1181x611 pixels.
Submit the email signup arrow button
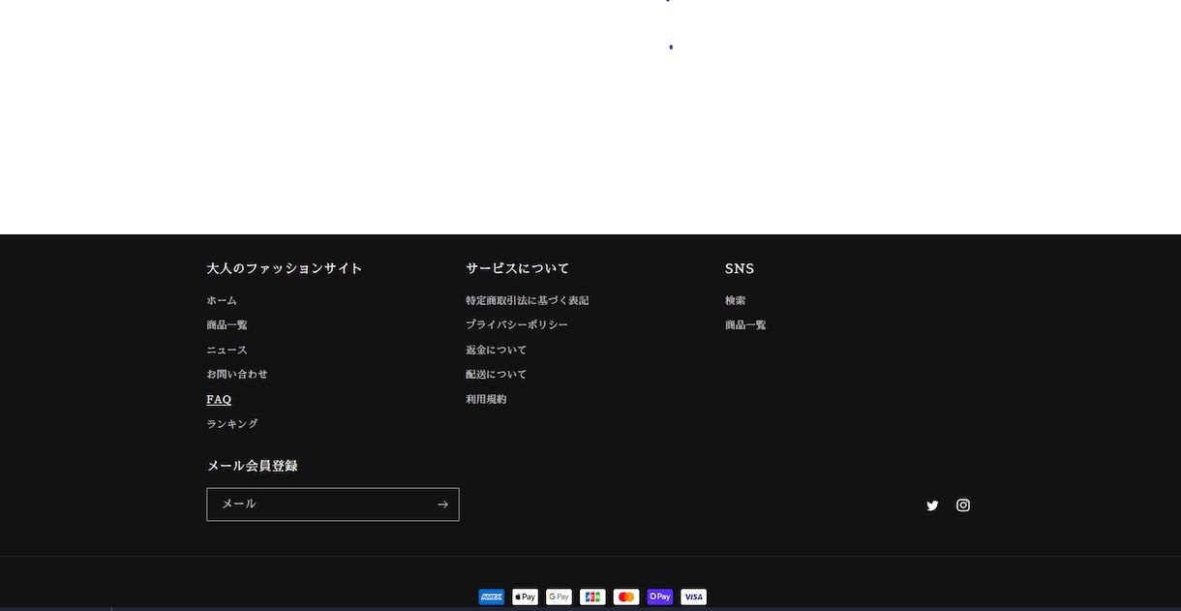[x=442, y=504]
